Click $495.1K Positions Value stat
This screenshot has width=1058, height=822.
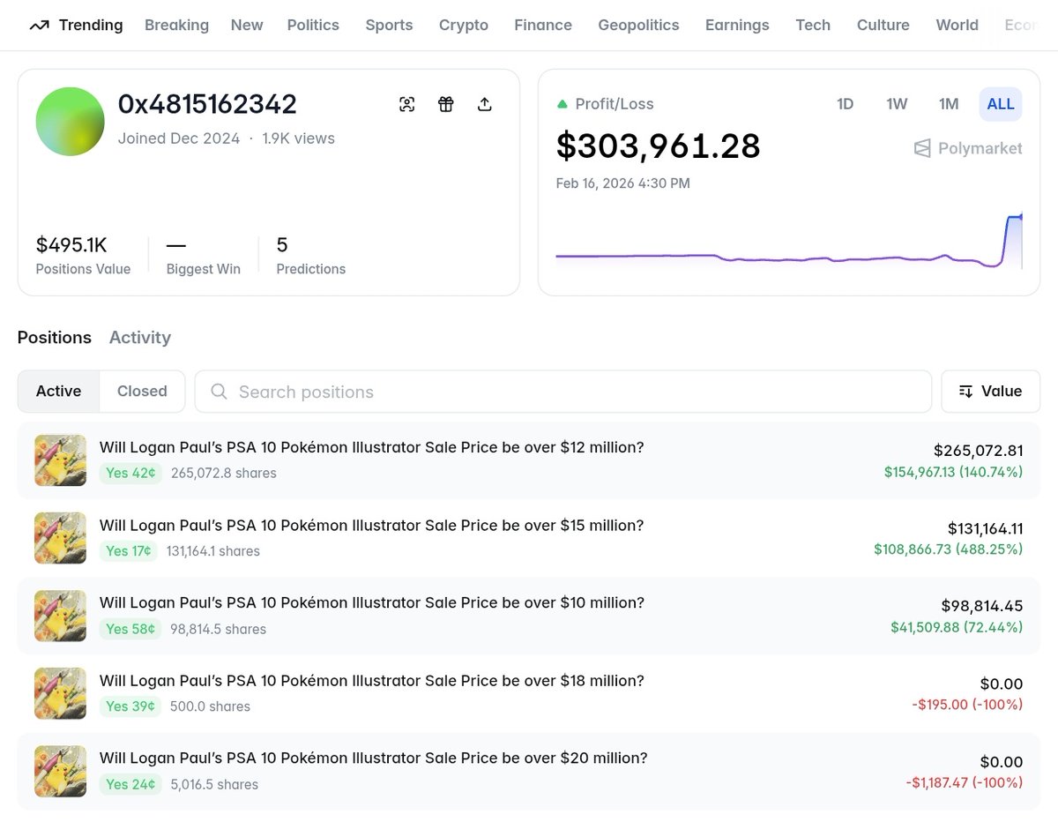coord(83,255)
